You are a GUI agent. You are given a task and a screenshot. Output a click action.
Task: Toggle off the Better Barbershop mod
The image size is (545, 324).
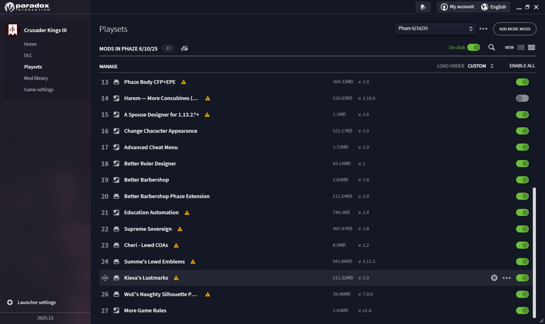[x=522, y=180]
